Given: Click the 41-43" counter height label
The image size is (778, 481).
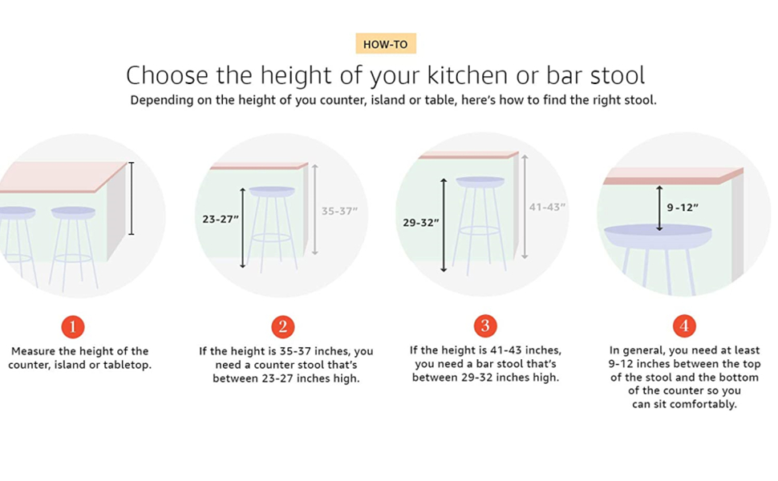Looking at the screenshot, I should [547, 207].
